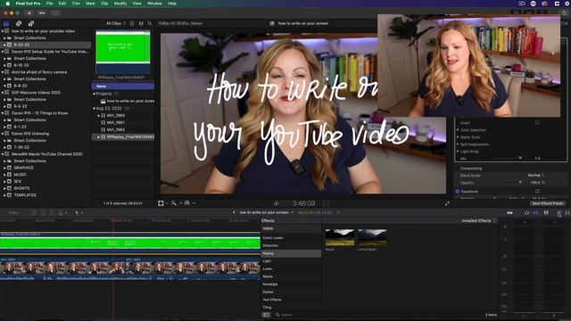Open the enhancement wand menu below viewer
This screenshot has height=321, width=571.
pyautogui.click(x=175, y=203)
